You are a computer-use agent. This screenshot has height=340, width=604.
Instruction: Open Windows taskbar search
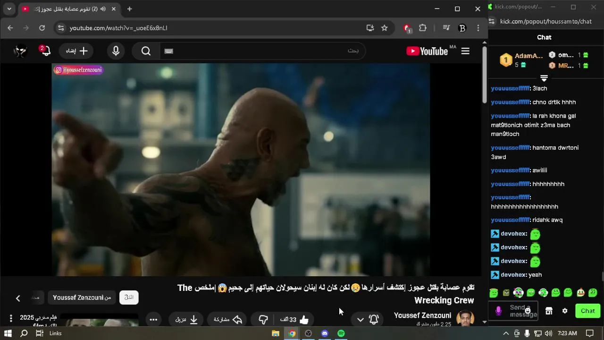coord(24,333)
